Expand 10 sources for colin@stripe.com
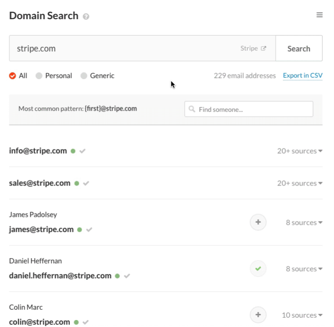 pyautogui.click(x=302, y=315)
